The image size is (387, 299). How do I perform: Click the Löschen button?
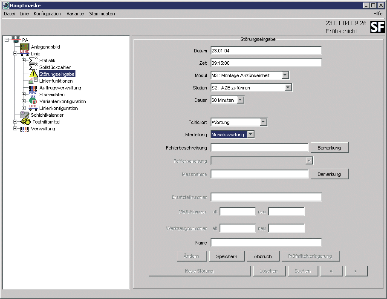[x=269, y=271]
